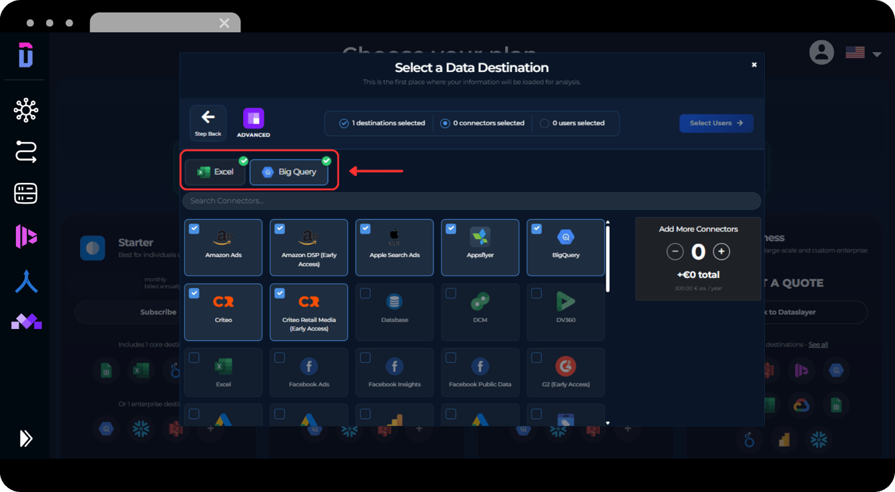
Task: Click the Facebook Insights connector icon
Action: [395, 366]
